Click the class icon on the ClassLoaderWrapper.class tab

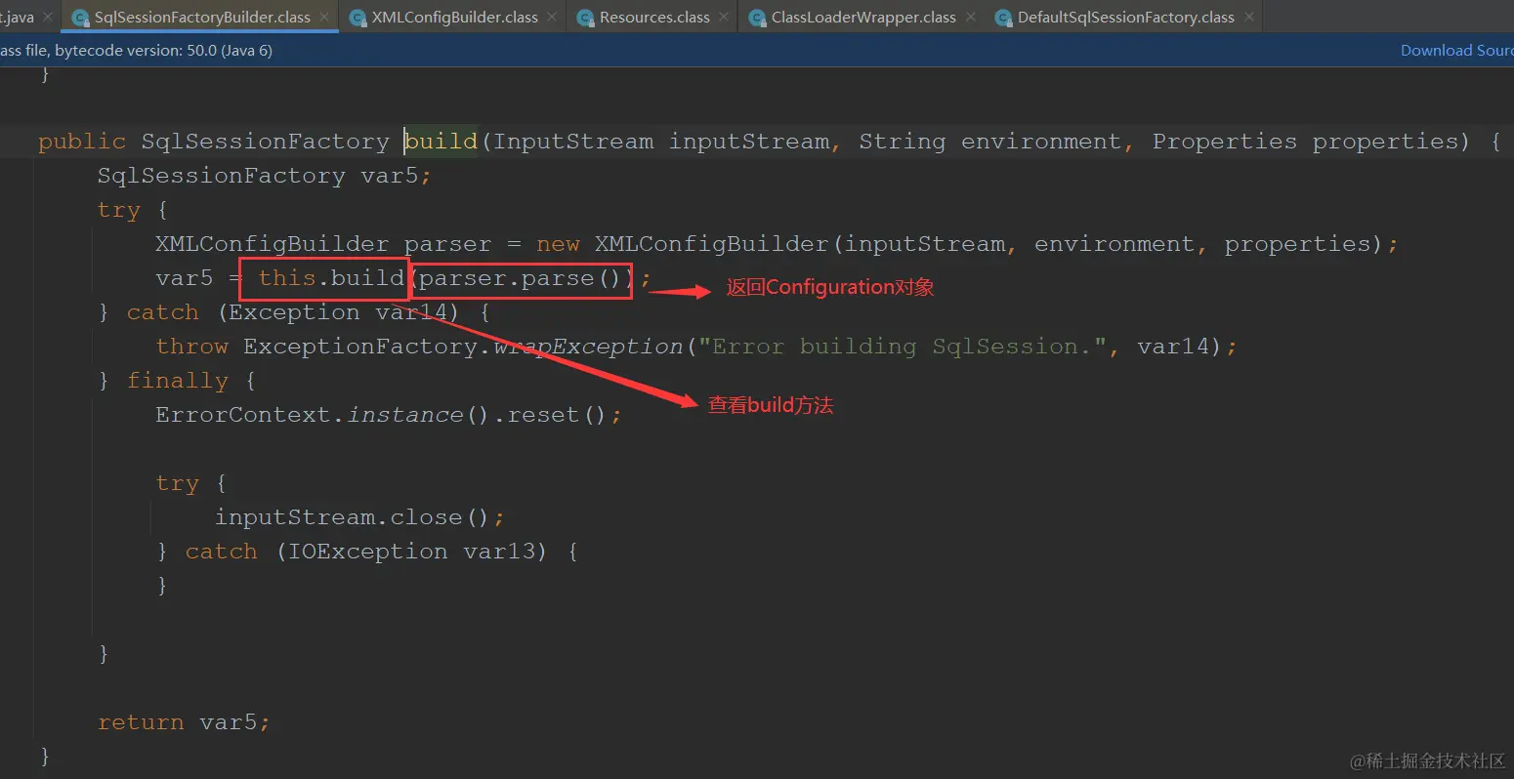[757, 18]
